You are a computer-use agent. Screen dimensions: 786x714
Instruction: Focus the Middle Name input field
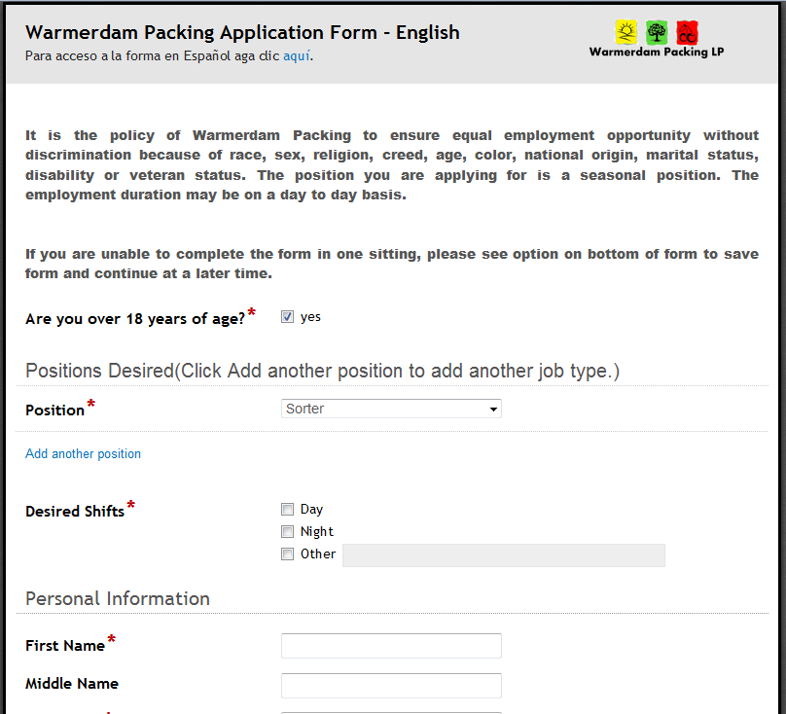[391, 686]
